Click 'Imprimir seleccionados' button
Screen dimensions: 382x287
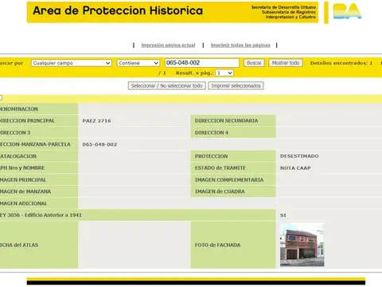(x=236, y=86)
